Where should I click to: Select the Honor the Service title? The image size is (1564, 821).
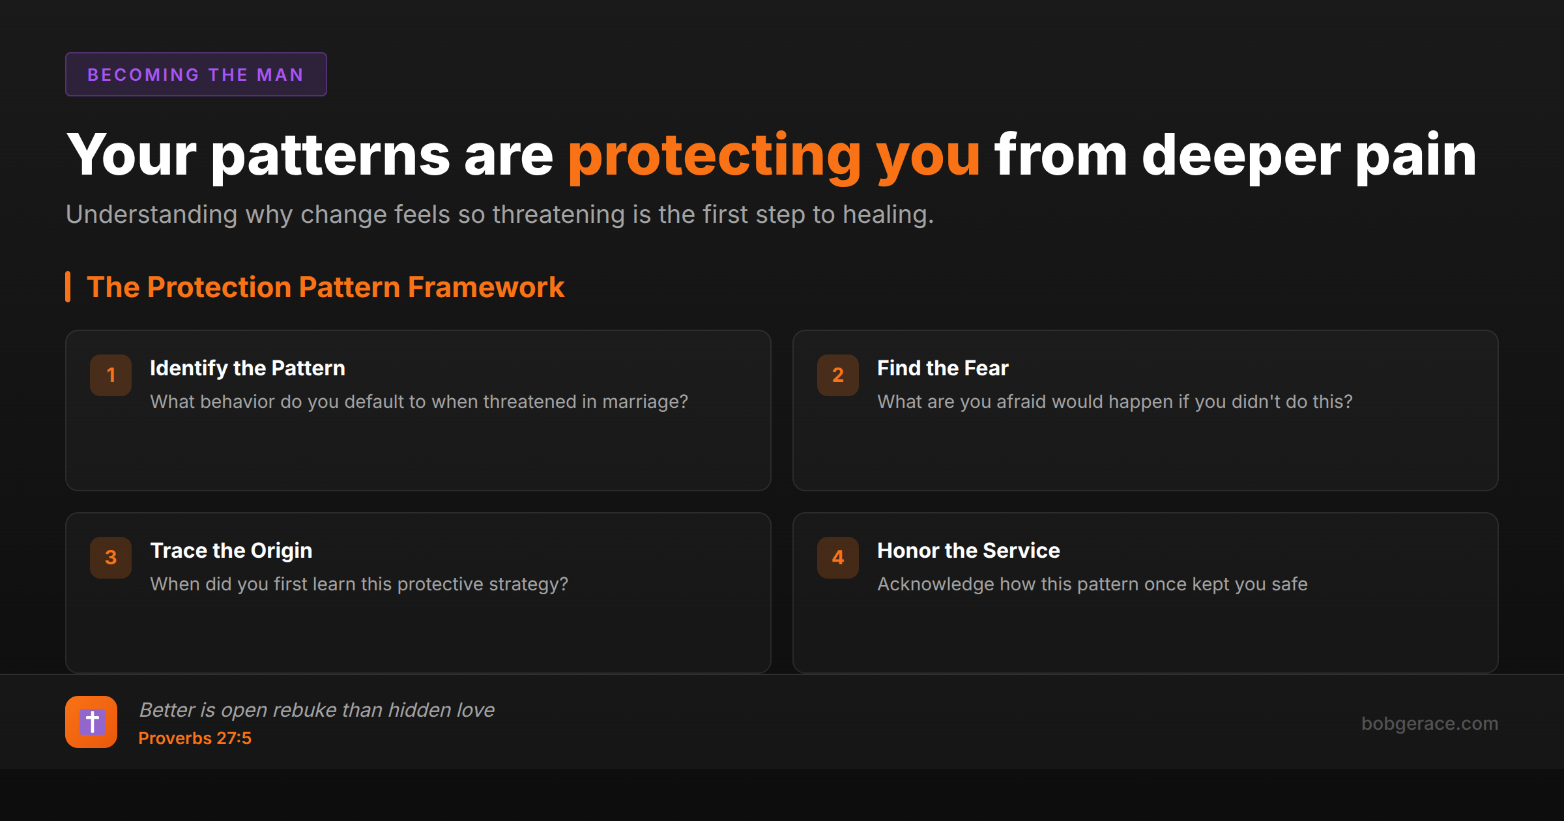click(968, 551)
